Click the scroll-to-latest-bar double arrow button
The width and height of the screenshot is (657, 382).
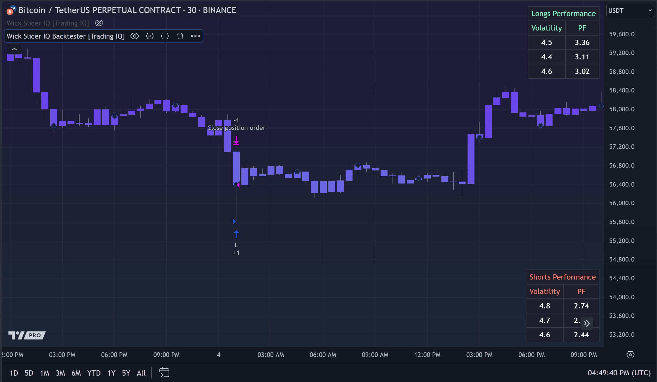click(587, 323)
